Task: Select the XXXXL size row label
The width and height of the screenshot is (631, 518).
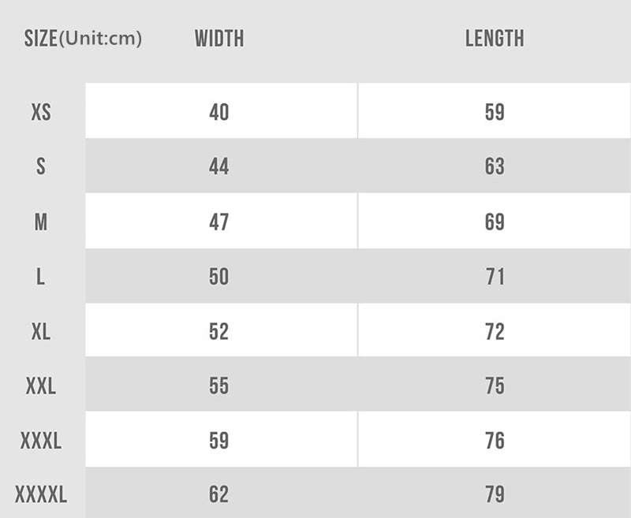Action: coord(41,495)
